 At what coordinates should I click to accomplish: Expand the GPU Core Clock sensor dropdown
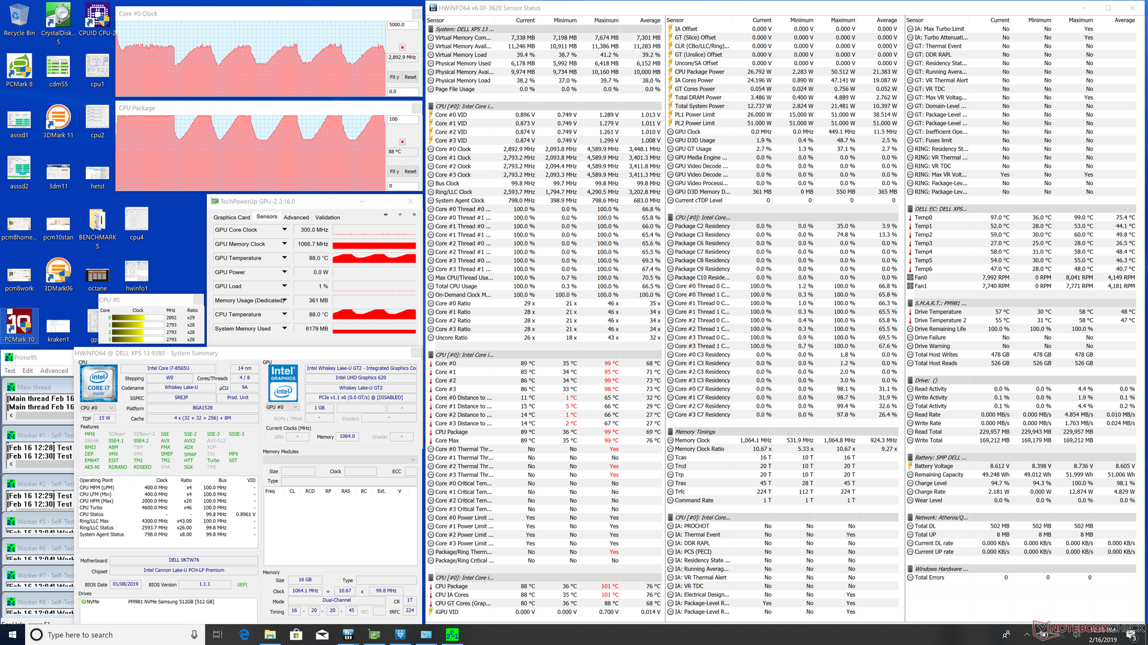click(285, 230)
